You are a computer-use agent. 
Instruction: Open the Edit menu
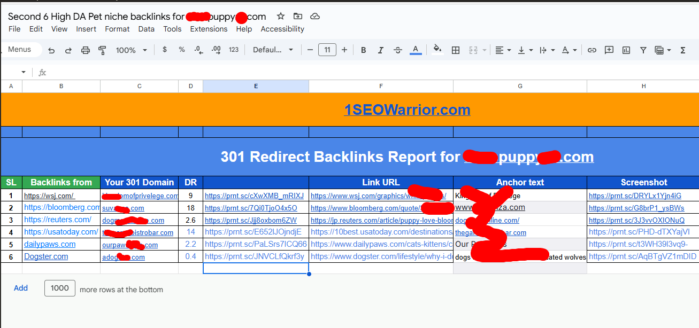pos(36,29)
